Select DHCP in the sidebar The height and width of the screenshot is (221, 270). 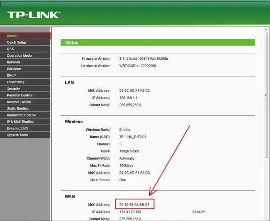click(25, 75)
